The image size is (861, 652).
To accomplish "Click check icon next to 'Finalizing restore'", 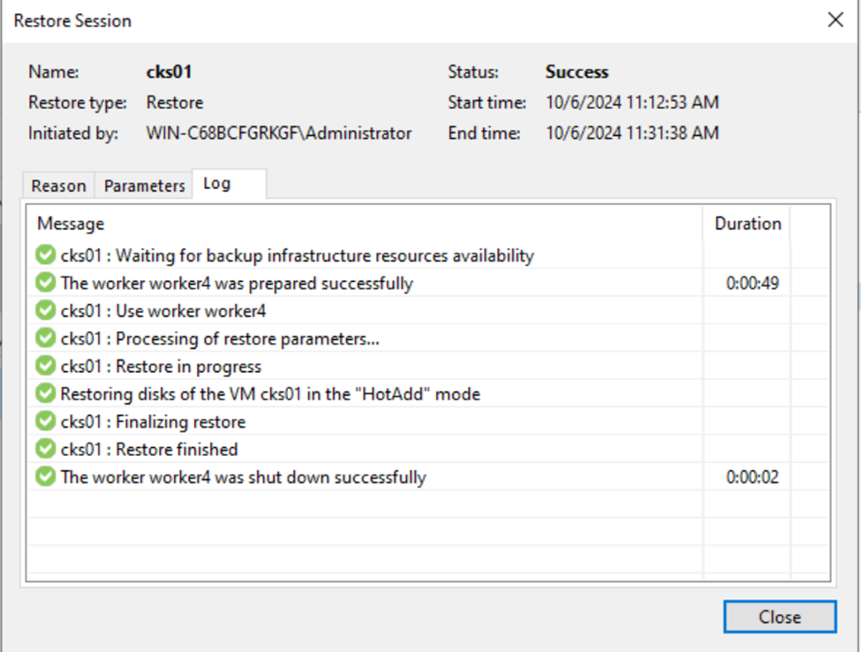I will 45,422.
